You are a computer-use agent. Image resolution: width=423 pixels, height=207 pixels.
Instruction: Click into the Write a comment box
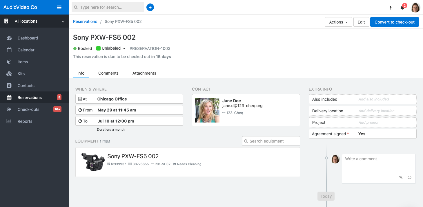point(379,169)
